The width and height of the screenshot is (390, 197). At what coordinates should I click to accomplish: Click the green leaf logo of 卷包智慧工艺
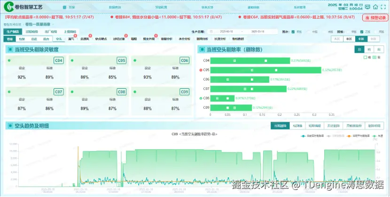pyautogui.click(x=9, y=7)
